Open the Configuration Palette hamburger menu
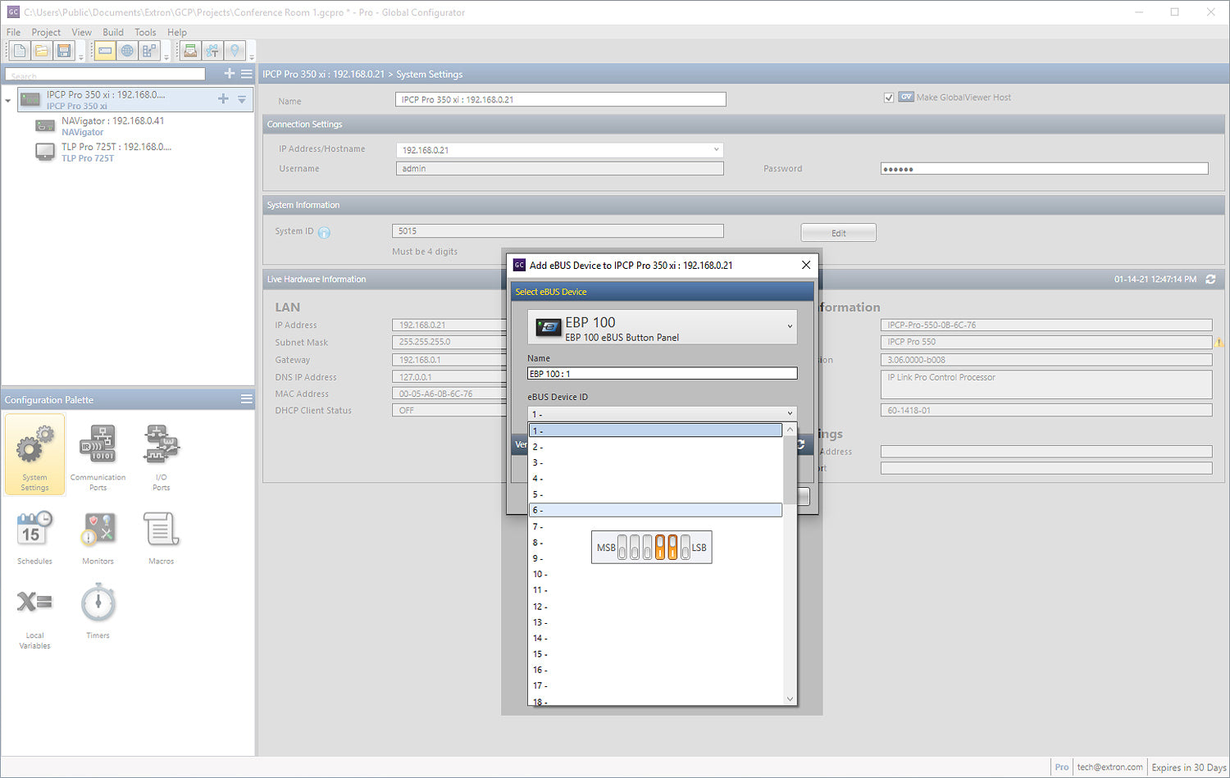This screenshot has height=778, width=1230. tap(246, 399)
